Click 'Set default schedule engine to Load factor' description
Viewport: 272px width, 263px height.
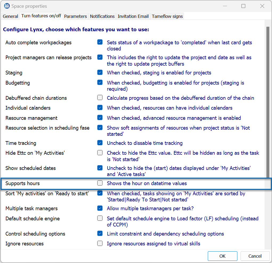click(183, 221)
